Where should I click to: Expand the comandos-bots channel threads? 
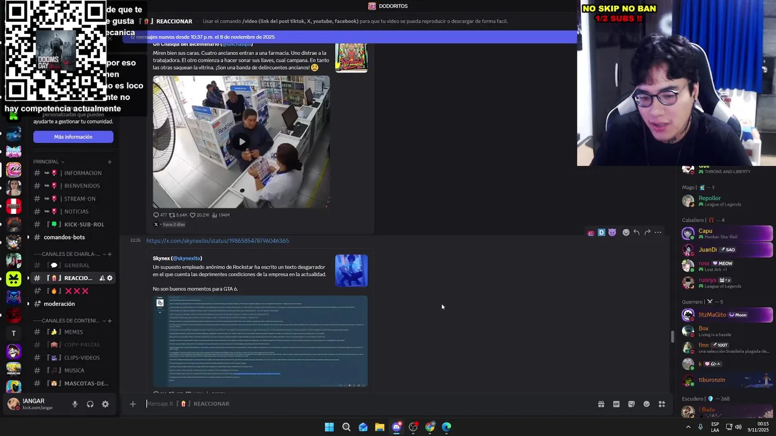pos(28,237)
